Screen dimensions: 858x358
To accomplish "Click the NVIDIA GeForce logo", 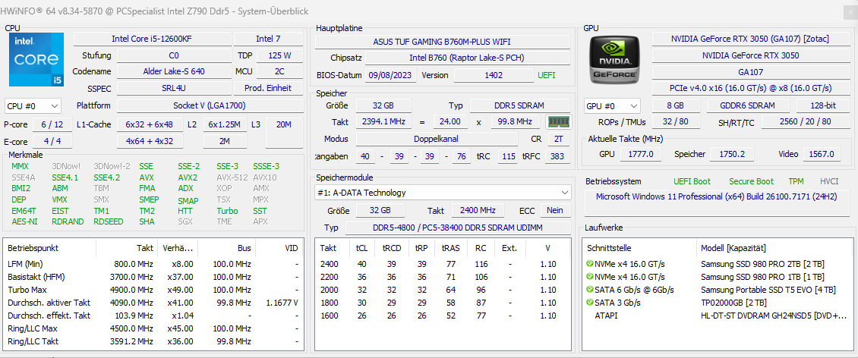I will pyautogui.click(x=614, y=60).
